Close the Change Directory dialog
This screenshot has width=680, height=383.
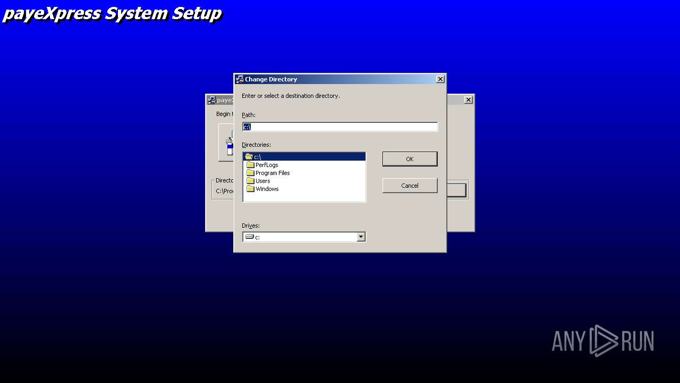(x=440, y=79)
